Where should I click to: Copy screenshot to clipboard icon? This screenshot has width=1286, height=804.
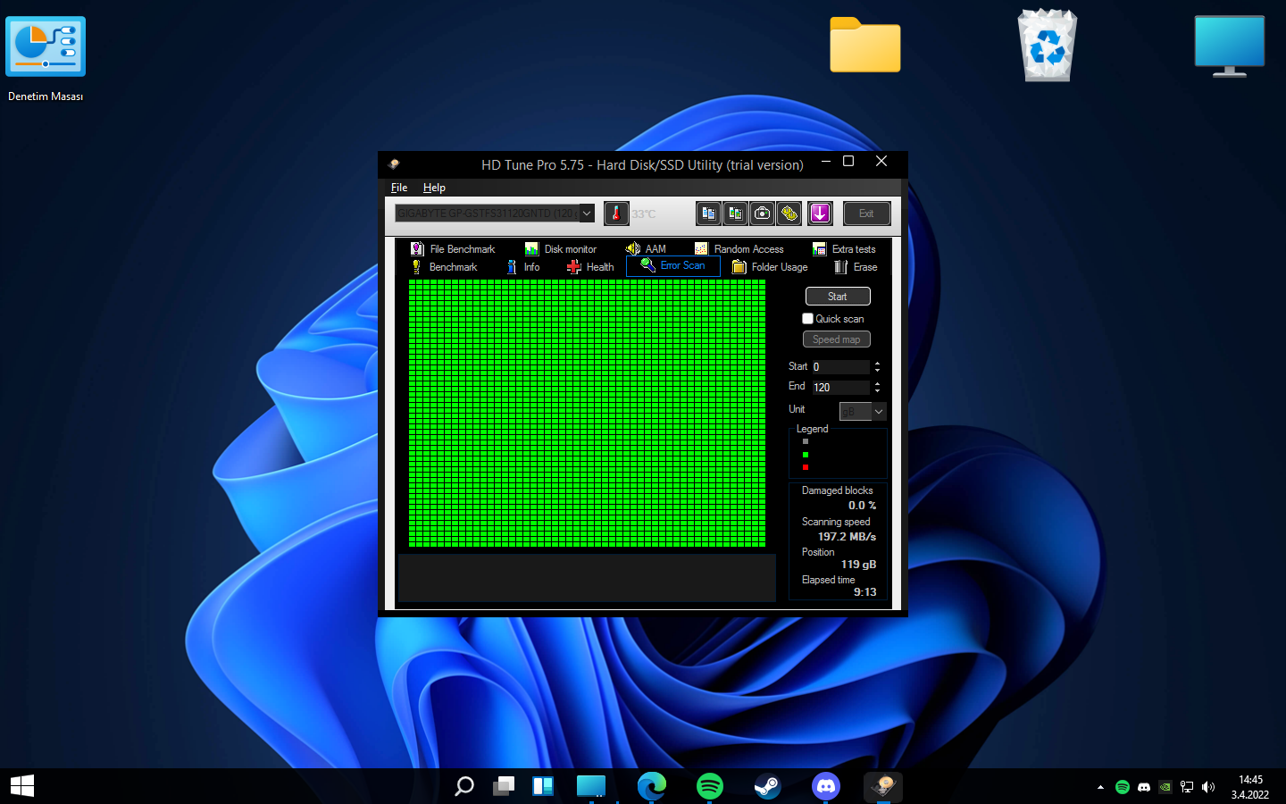735,214
